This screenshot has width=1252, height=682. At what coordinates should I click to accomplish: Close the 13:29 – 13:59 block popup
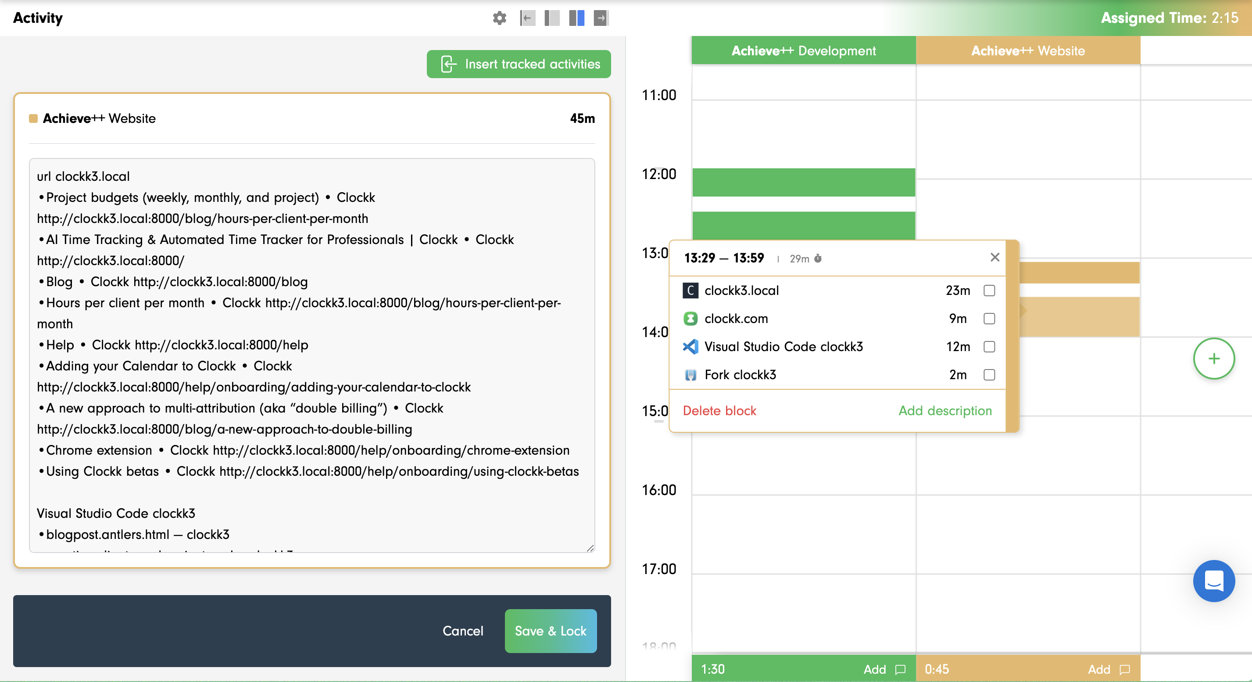[994, 257]
